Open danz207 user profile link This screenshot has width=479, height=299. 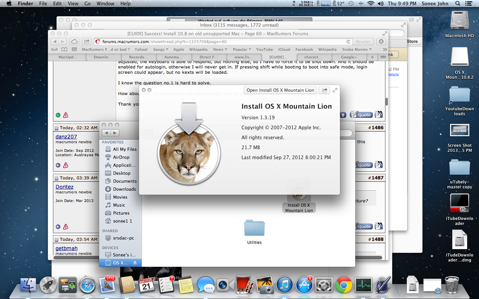(66, 137)
